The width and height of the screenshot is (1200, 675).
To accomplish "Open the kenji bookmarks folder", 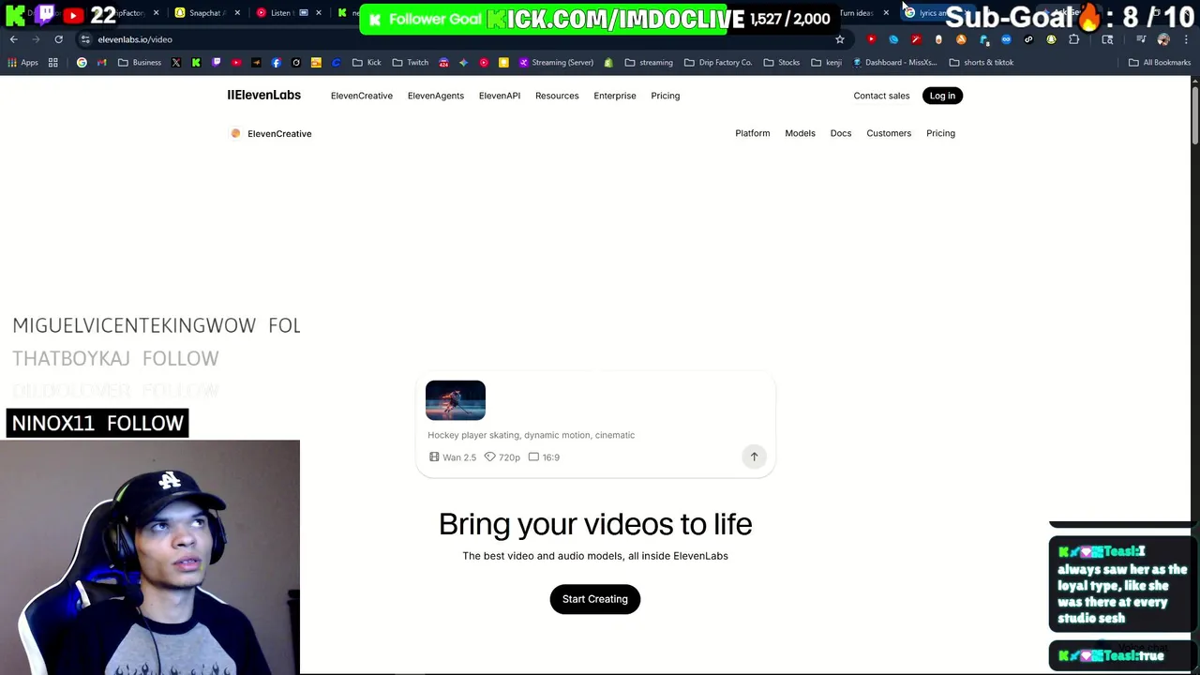I will pyautogui.click(x=827, y=63).
